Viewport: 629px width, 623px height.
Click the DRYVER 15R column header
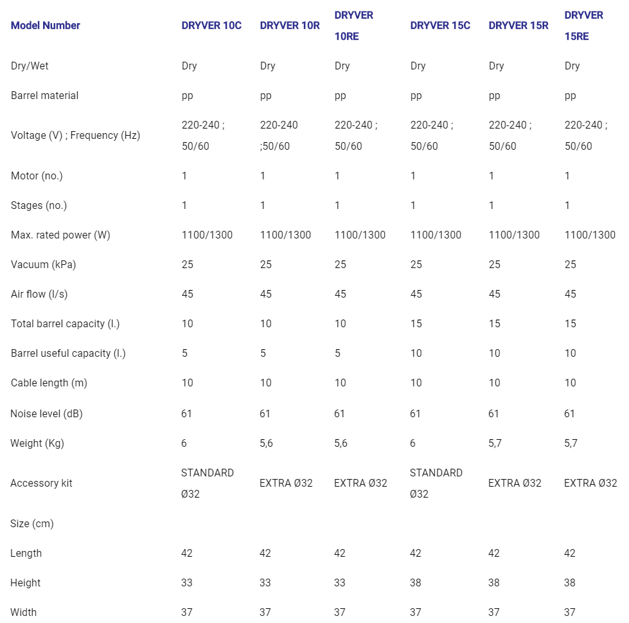click(518, 26)
